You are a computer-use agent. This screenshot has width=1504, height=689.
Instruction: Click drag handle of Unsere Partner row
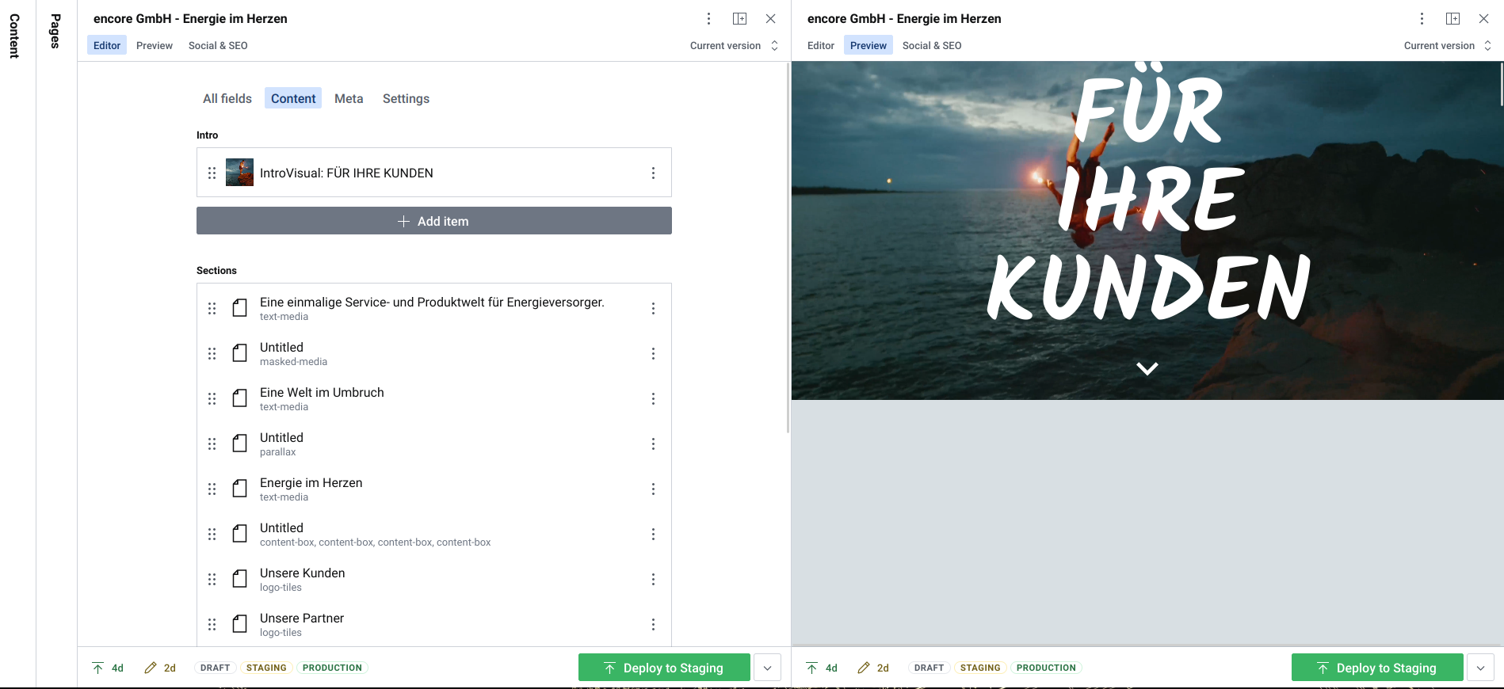coord(212,624)
